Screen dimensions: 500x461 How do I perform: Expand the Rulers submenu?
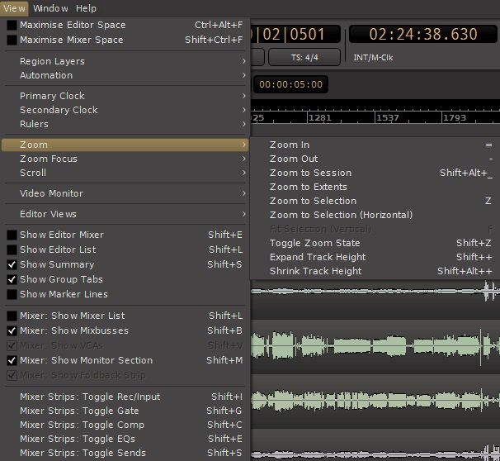pyautogui.click(x=125, y=124)
